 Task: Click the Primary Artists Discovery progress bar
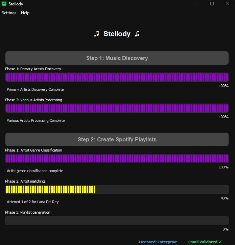coord(117,77)
